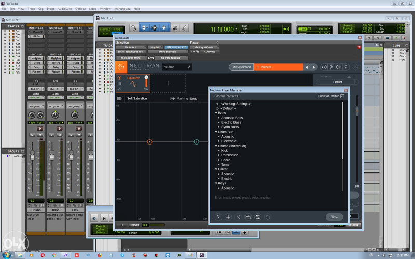Click the swap arrows icon in Preset Manager
The height and width of the screenshot is (259, 415).
click(258, 217)
